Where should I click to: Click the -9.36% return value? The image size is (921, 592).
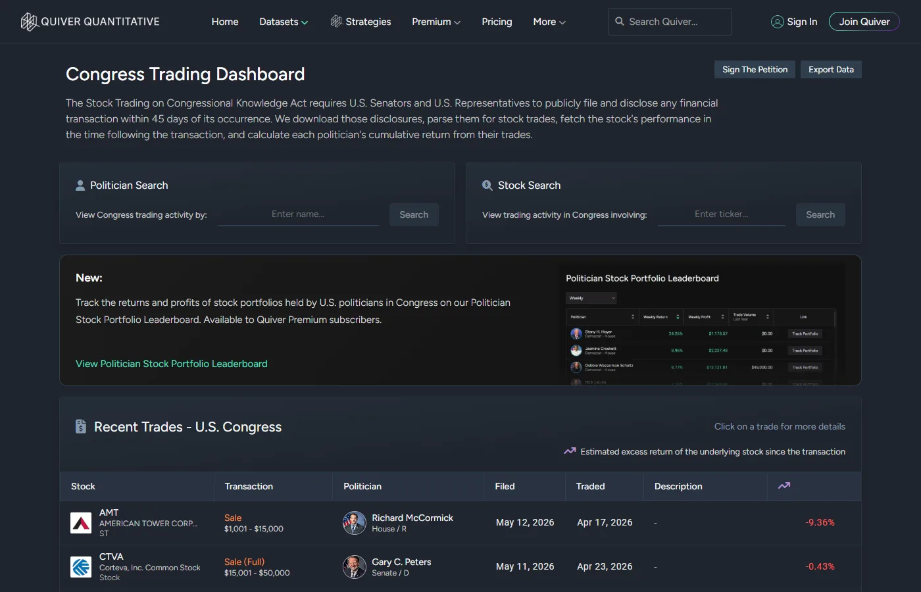(x=820, y=522)
